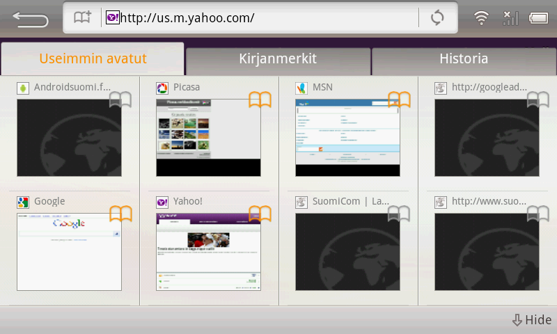Viewport: 557px width, 334px height.
Task: Open the Yahoo! page thumbnail
Action: 208,252
